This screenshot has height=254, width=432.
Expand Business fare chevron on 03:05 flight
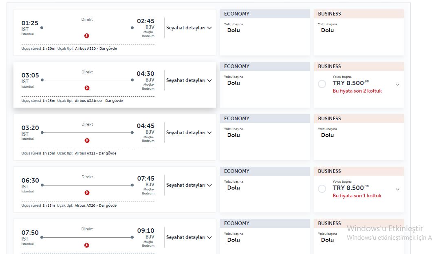(398, 84)
